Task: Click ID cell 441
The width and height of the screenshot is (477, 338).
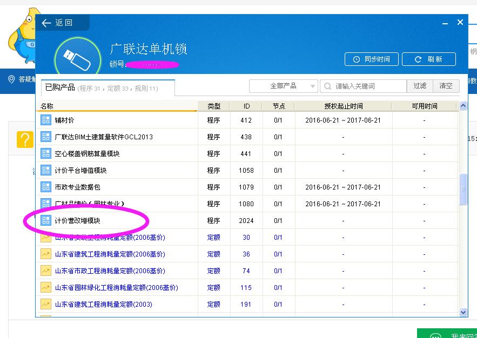Action: (246, 154)
